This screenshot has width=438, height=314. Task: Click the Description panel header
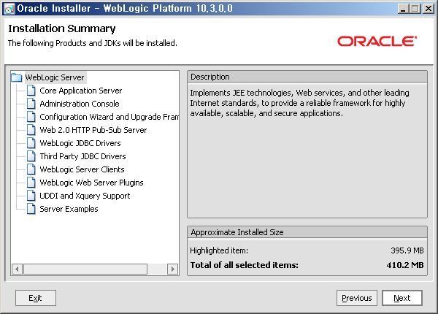307,77
